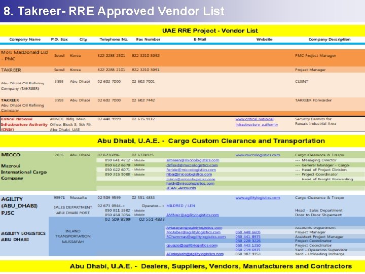Viewport: 365px width, 274px height.
Task: Click the Dealers, Suppliers, Vendors, Manufacturers and Contractors heading
Action: tap(246, 266)
